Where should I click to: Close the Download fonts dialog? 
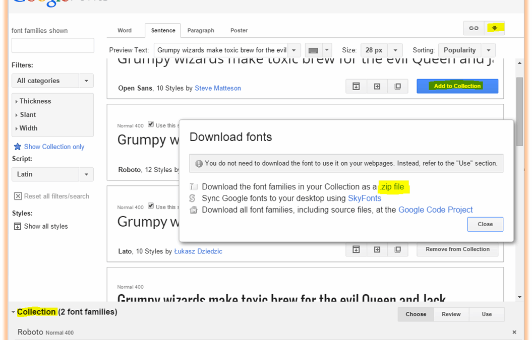pos(485,224)
